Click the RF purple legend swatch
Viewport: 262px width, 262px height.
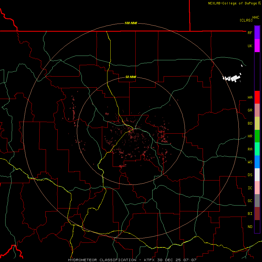click(257, 33)
